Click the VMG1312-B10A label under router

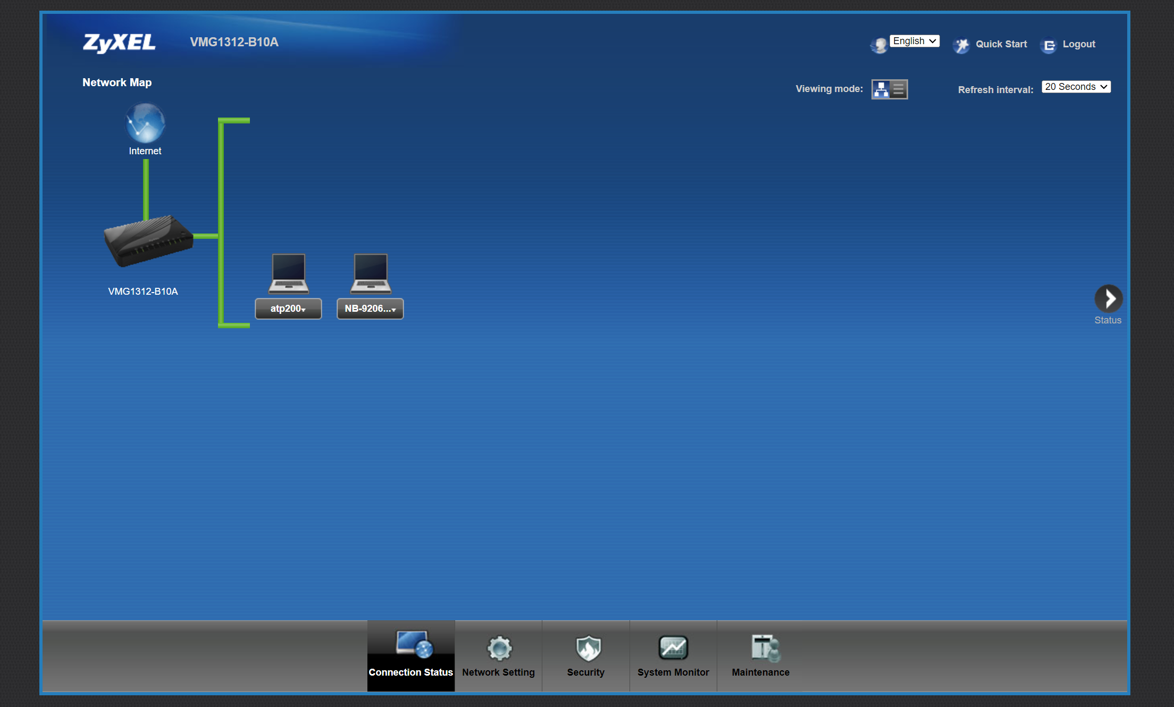click(143, 292)
